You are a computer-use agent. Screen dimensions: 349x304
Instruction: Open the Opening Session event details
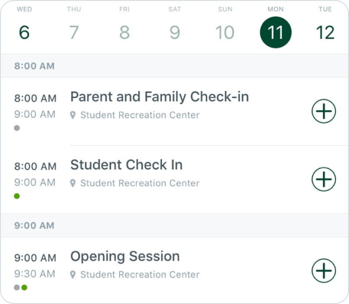(x=125, y=256)
